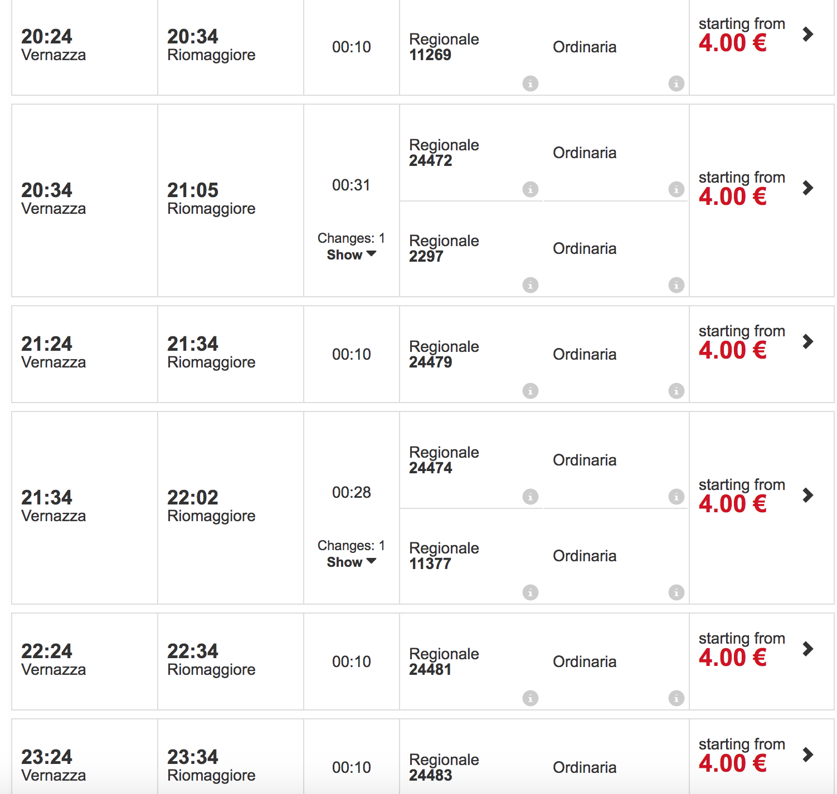The height and width of the screenshot is (794, 837).
Task: View info for Regionale 24479 train
Action: point(531,391)
